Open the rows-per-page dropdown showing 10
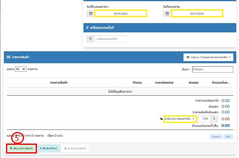Screen dimensions: 239x158 (x=21, y=69)
